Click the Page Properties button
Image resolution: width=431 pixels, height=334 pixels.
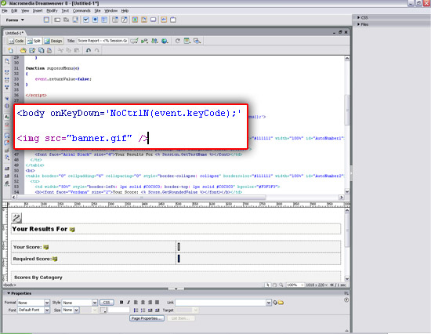(x=147, y=318)
